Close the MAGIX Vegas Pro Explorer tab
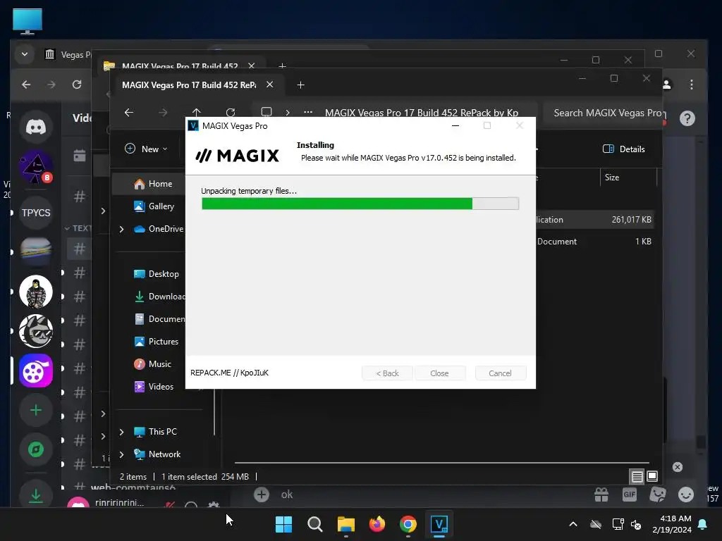Screen dimensions: 722x541 click(270, 85)
